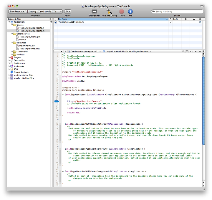Expand the Executables group
The height and width of the screenshot is (200, 212).
coord(9,60)
